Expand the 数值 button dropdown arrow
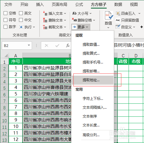 [x=108, y=28]
